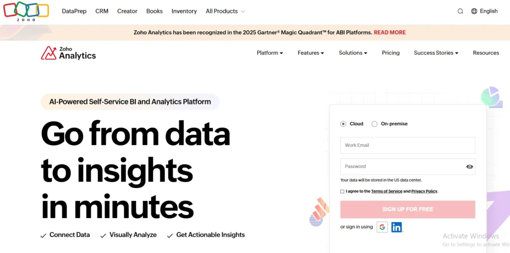Click the Zoho logo
Viewport: 510px width, 253px height.
click(x=26, y=11)
